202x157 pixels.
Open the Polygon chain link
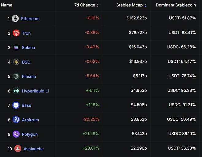(30, 134)
